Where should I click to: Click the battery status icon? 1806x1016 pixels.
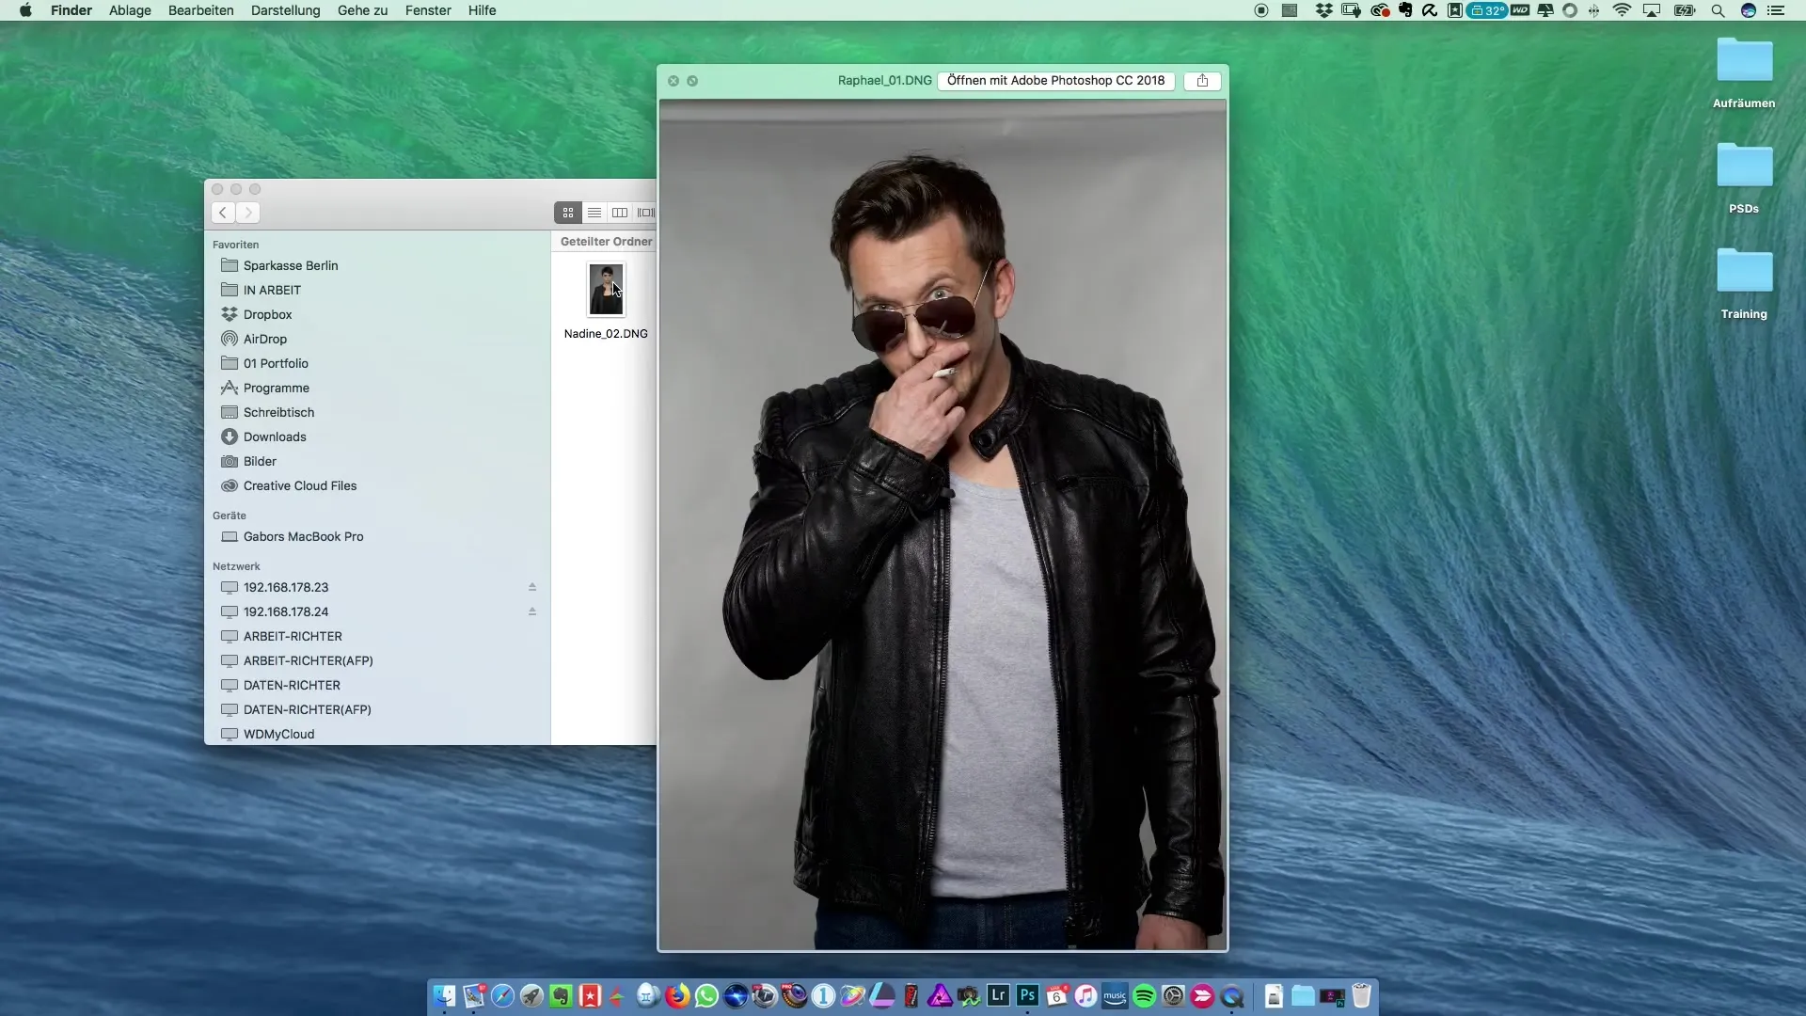1685,10
